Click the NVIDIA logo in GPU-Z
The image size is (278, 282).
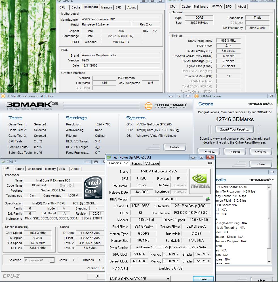(x=200, y=181)
